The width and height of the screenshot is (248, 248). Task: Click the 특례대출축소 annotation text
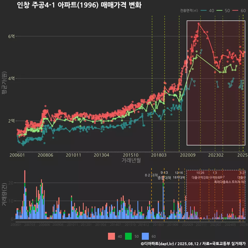[222, 182]
